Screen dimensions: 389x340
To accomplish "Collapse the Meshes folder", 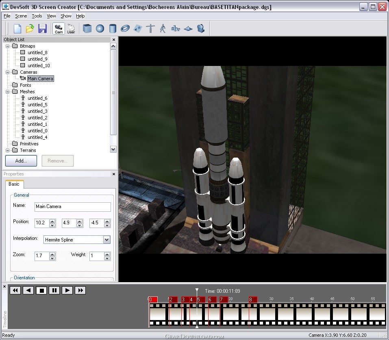I will coord(7,92).
